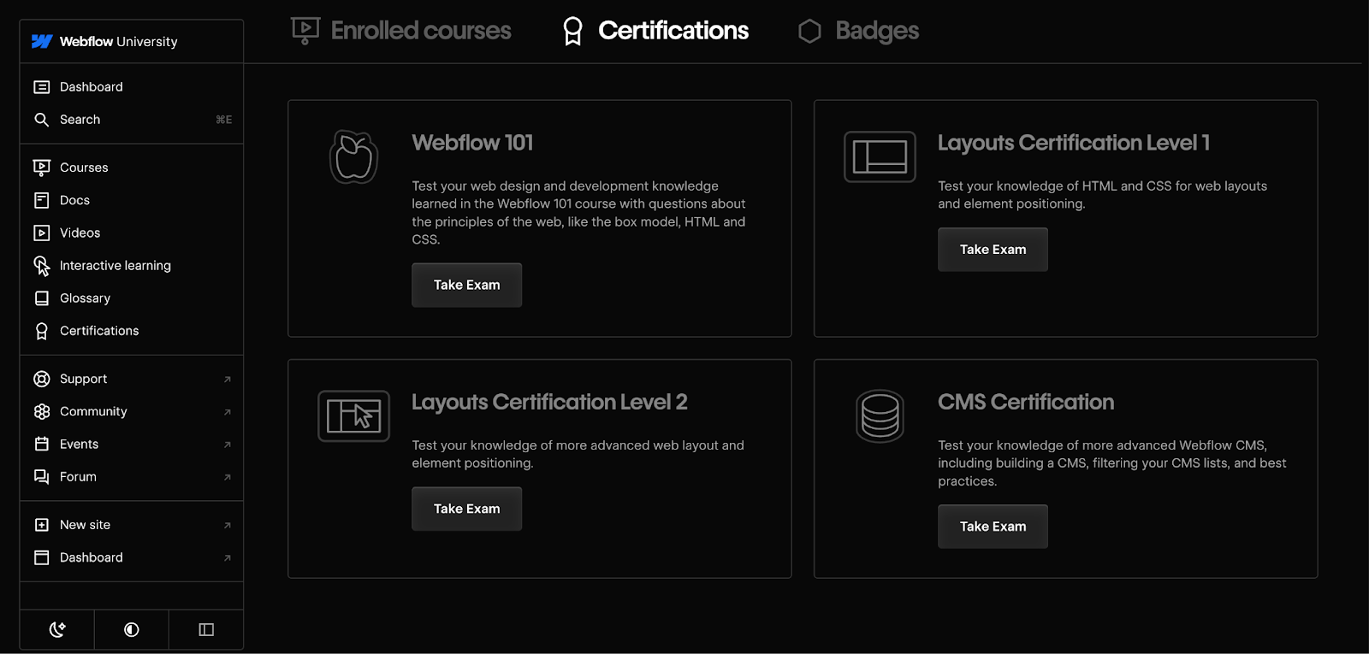
Task: Open the Glossary page
Action: (x=85, y=298)
